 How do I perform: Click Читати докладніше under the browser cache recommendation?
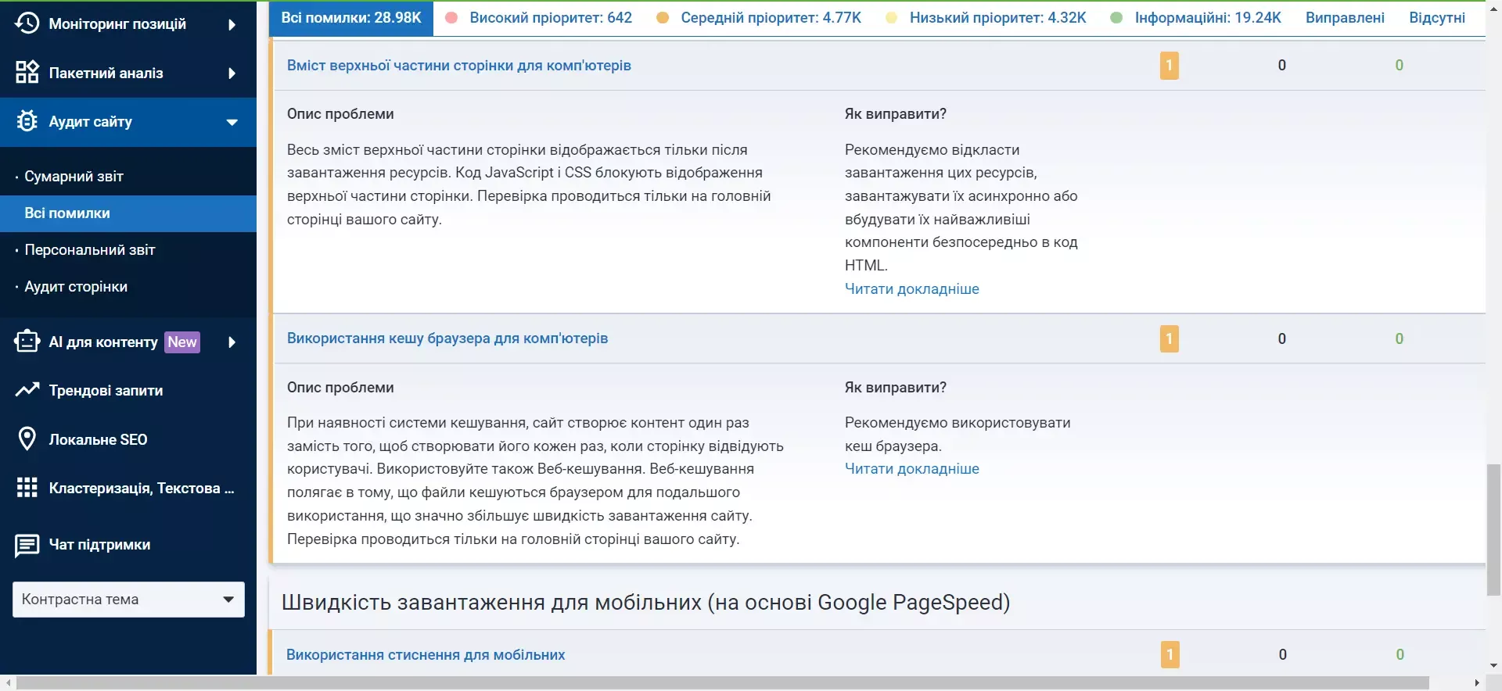tap(912, 469)
